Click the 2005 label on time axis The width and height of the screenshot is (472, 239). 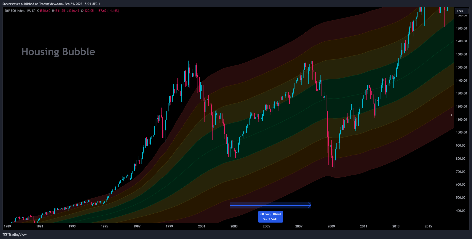pos(266,226)
